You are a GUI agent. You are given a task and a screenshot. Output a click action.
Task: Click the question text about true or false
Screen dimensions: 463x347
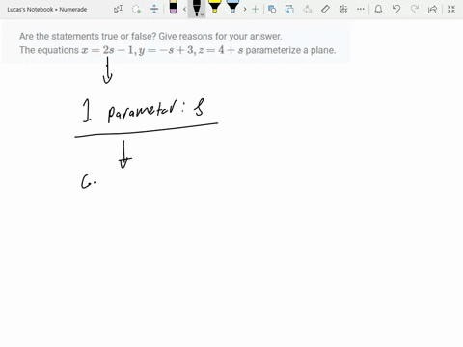(x=150, y=36)
